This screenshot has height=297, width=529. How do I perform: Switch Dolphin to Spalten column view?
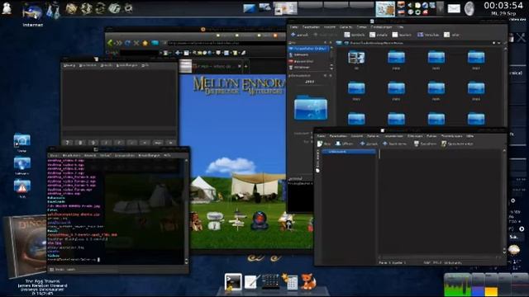click(403, 35)
